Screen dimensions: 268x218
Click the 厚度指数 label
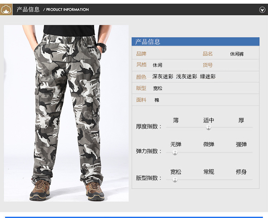[x=149, y=127]
